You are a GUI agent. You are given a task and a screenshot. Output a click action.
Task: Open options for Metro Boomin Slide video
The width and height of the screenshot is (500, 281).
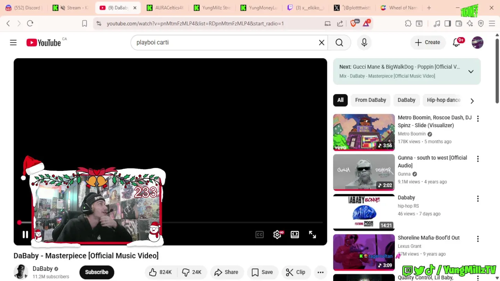coord(477,119)
